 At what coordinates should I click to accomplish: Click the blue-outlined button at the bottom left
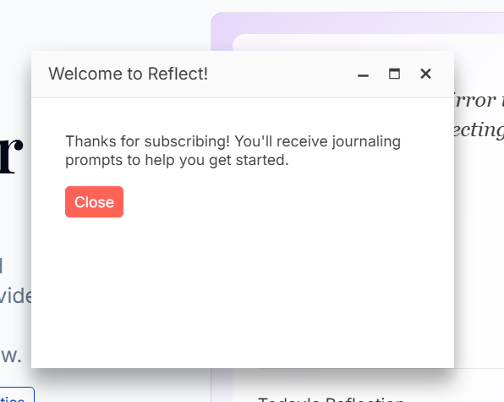click(x=17, y=395)
